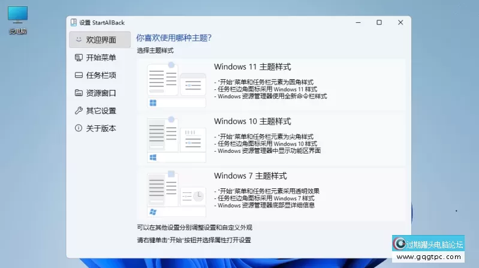Click the folder icon for 资源窗口
This screenshot has width=479, height=268.
point(78,93)
